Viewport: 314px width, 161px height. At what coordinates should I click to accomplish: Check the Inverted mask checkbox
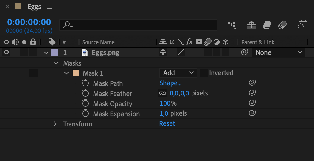point(204,73)
